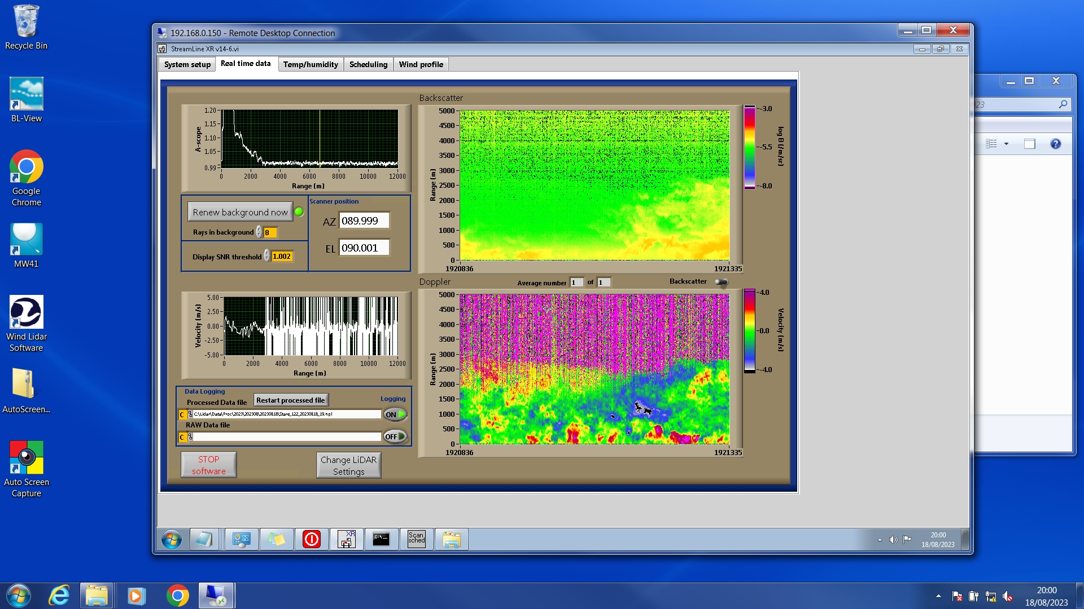The height and width of the screenshot is (609, 1084).
Task: Open the Temp/humidity tab
Action: 311,64
